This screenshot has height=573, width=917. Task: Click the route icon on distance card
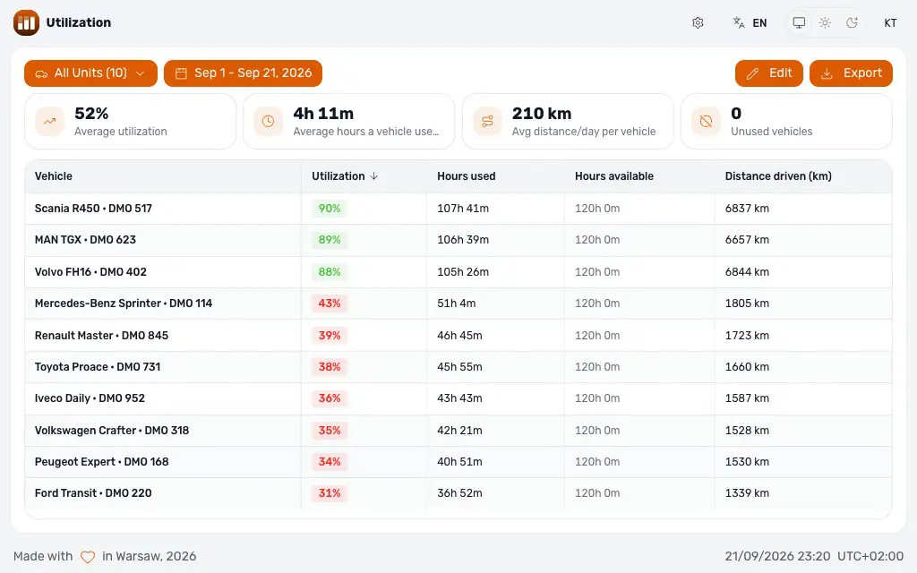pos(487,122)
